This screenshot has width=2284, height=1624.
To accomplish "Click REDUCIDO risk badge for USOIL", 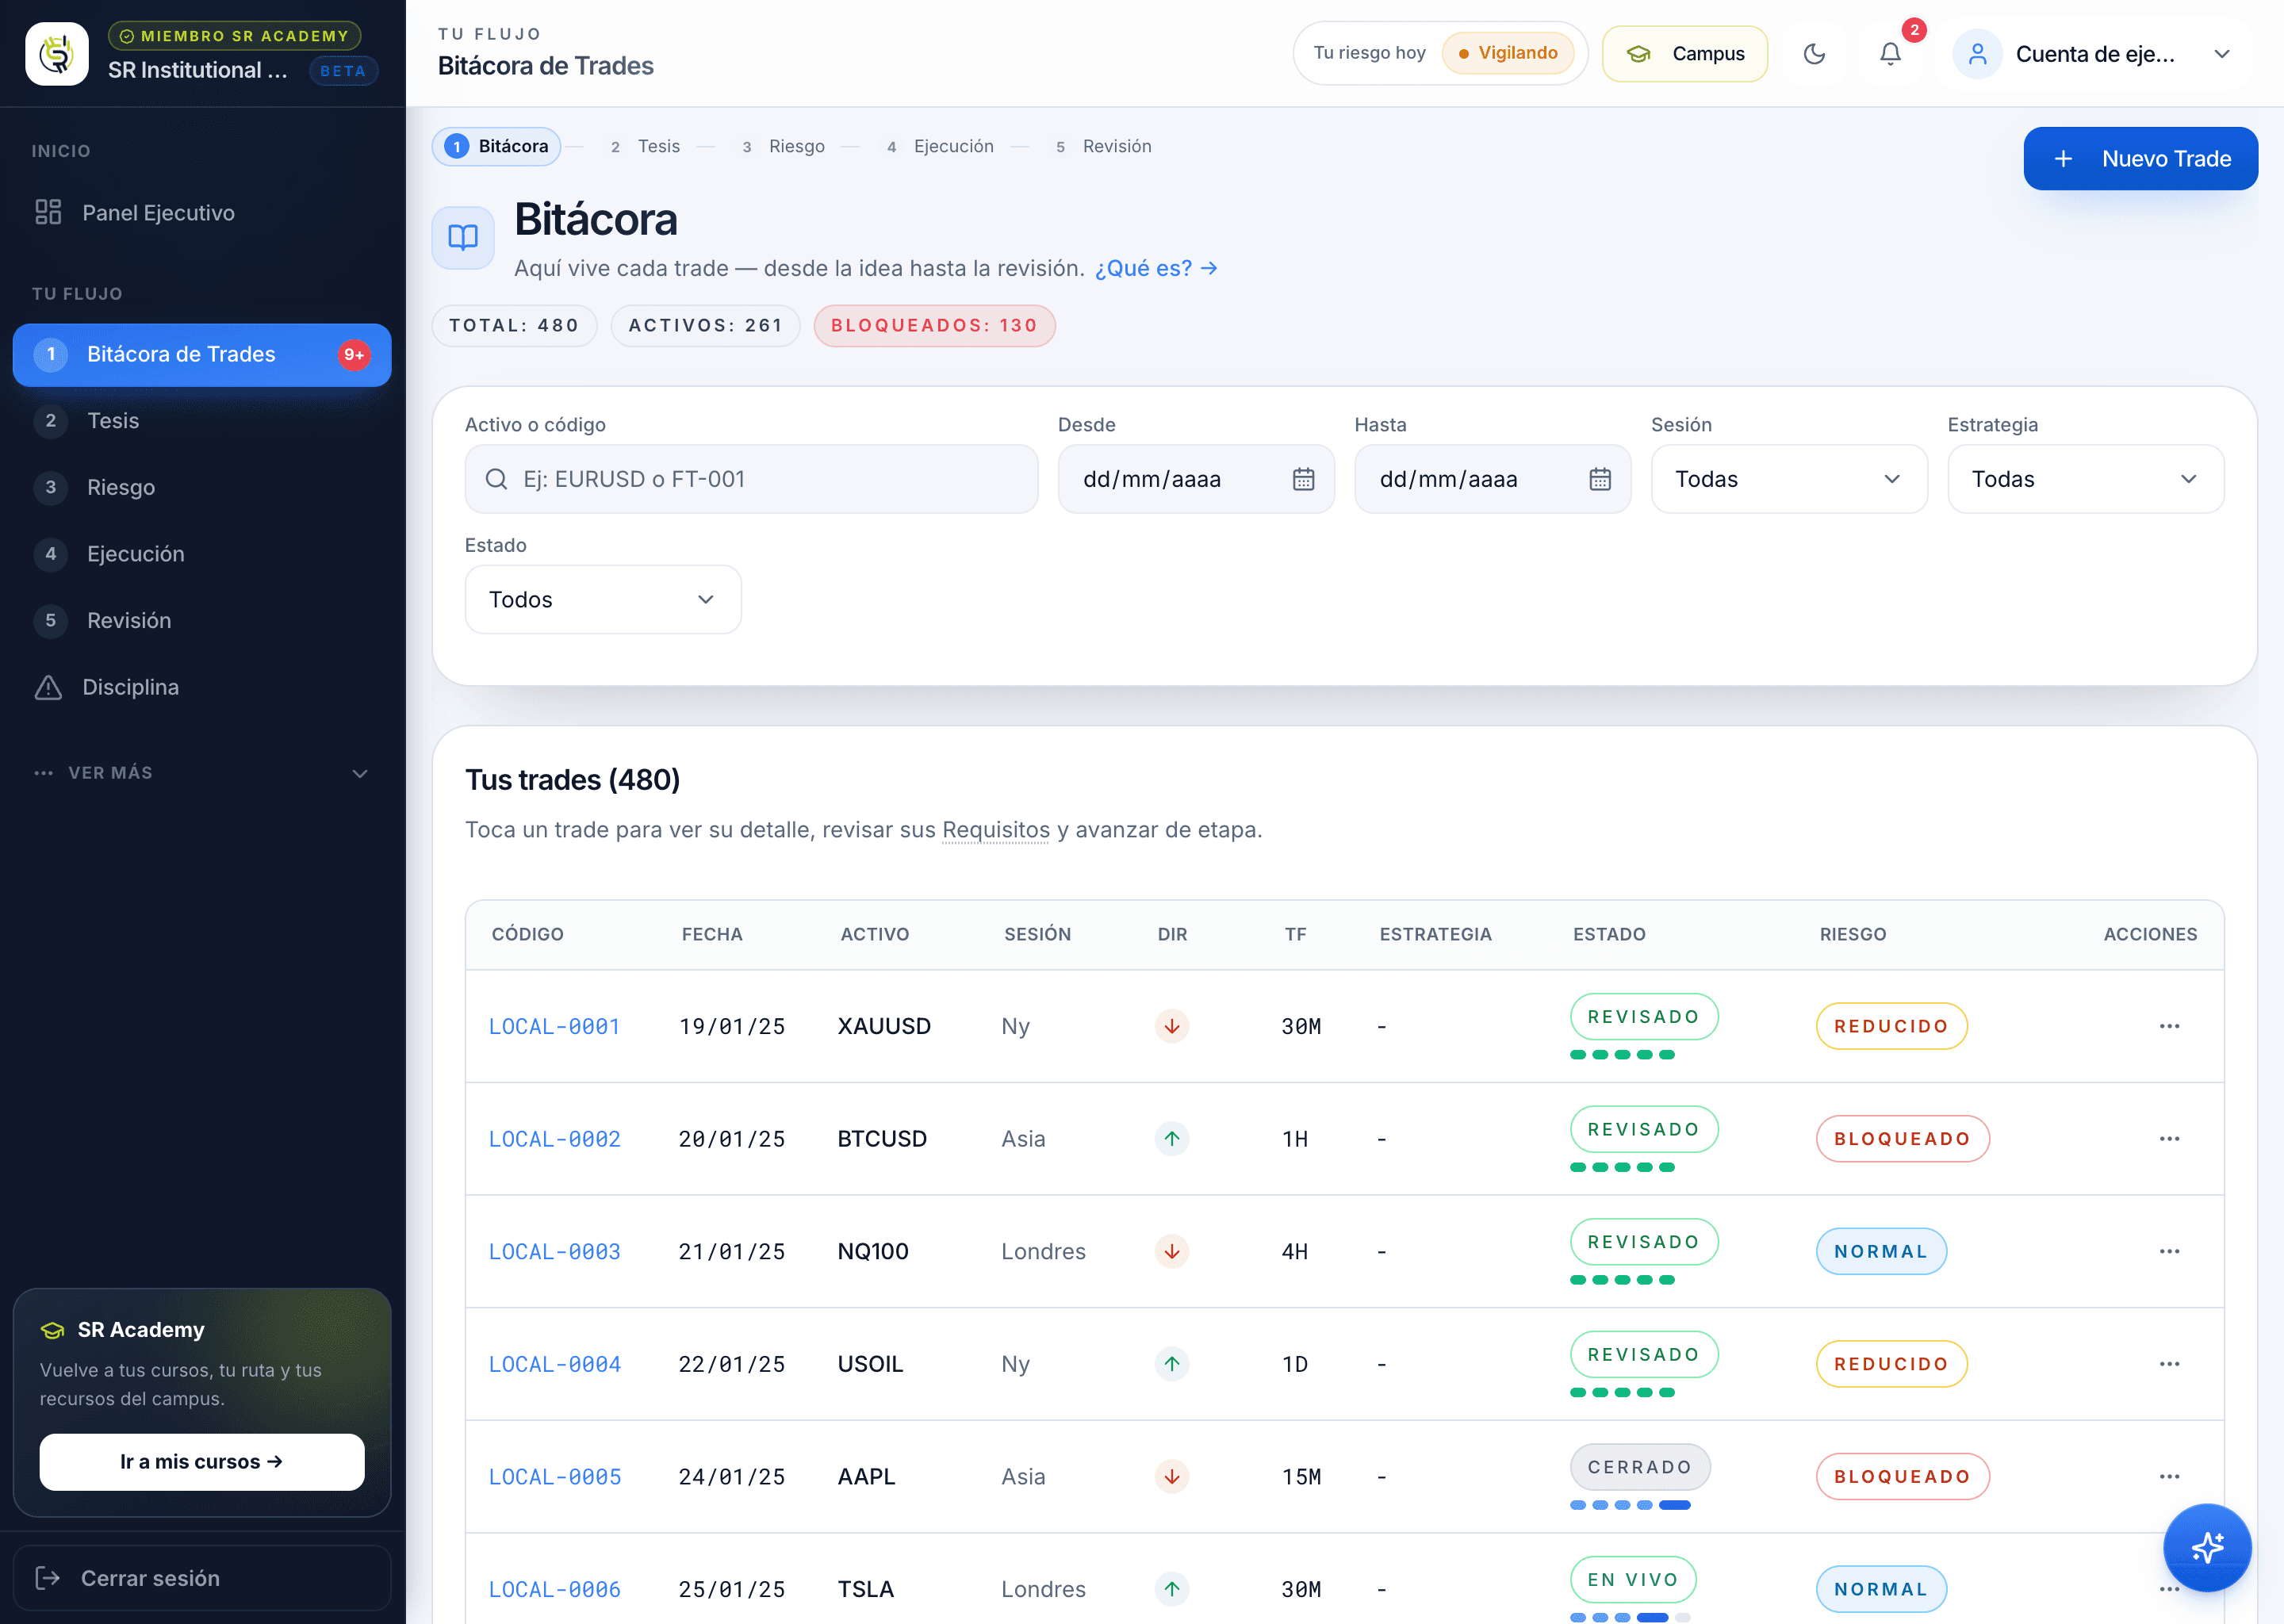I will (1891, 1364).
